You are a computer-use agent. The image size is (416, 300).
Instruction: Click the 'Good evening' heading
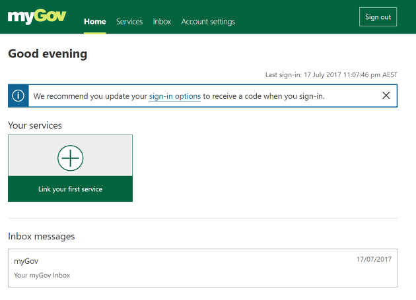click(48, 54)
